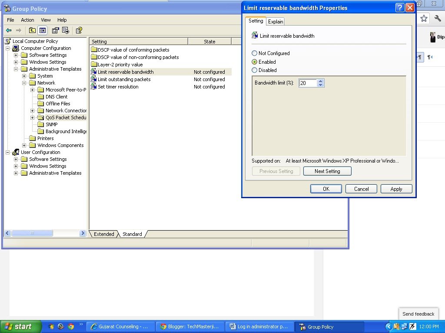Toggle the Show/Hide Console Tree icon
The width and height of the screenshot is (445, 333).
[43, 30]
